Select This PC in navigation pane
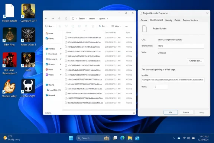The width and height of the screenshot is (214, 143). (x=50, y=85)
